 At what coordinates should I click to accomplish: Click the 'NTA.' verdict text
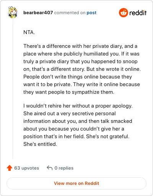(29, 32)
